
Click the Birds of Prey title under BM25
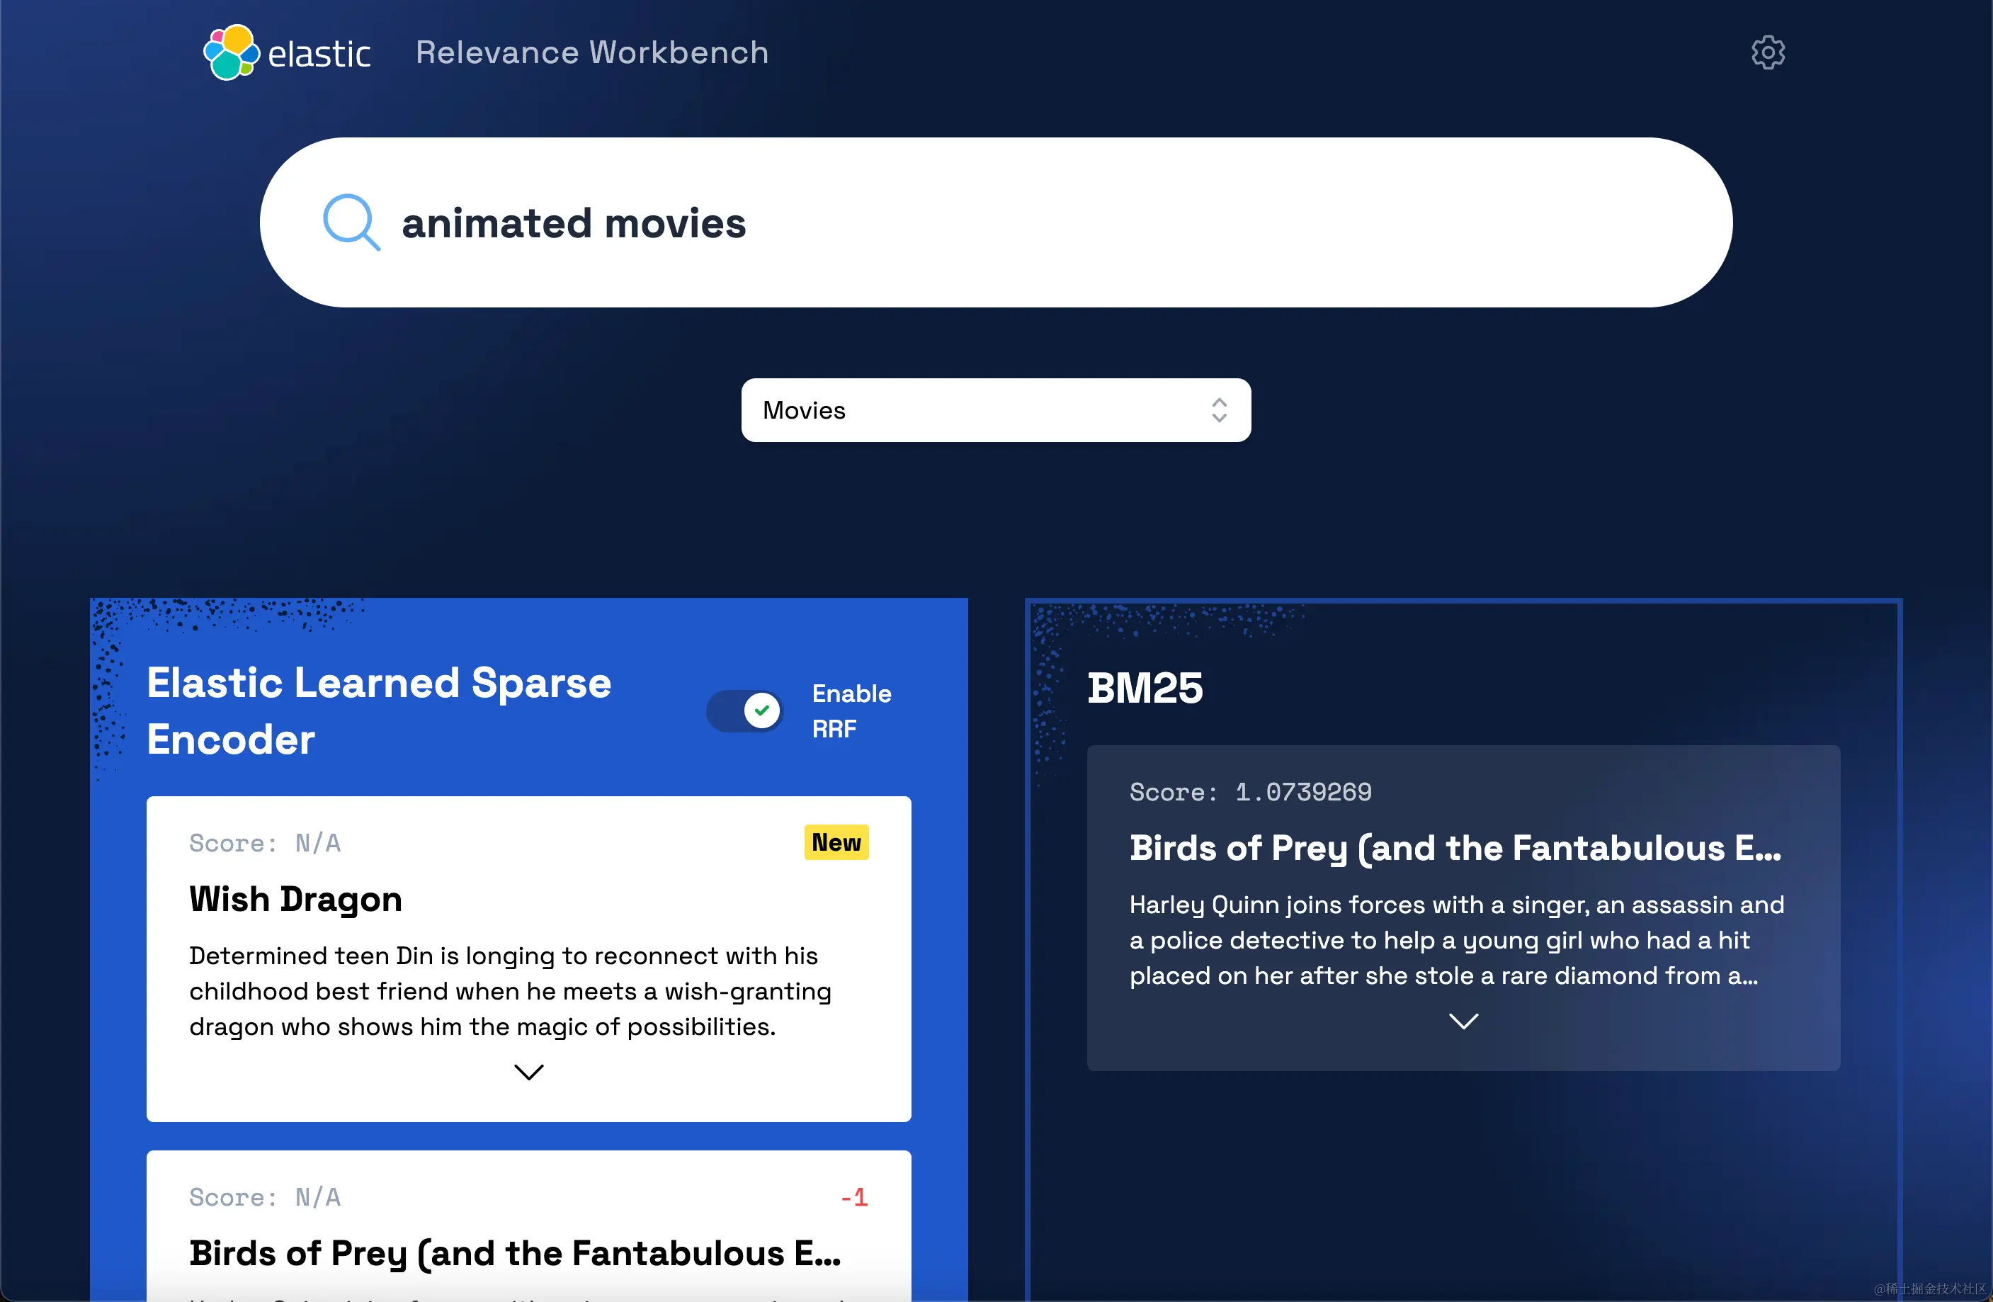point(1455,848)
